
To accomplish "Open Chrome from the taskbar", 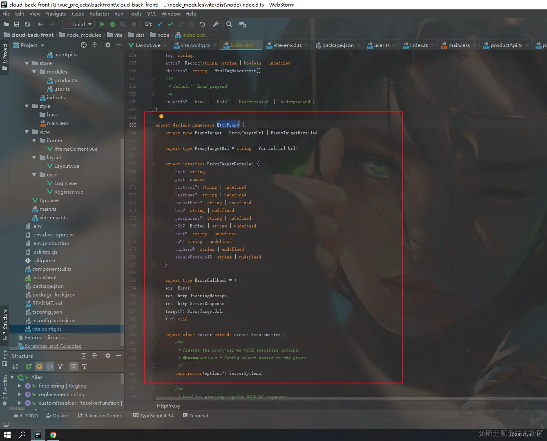I will click(x=53, y=434).
